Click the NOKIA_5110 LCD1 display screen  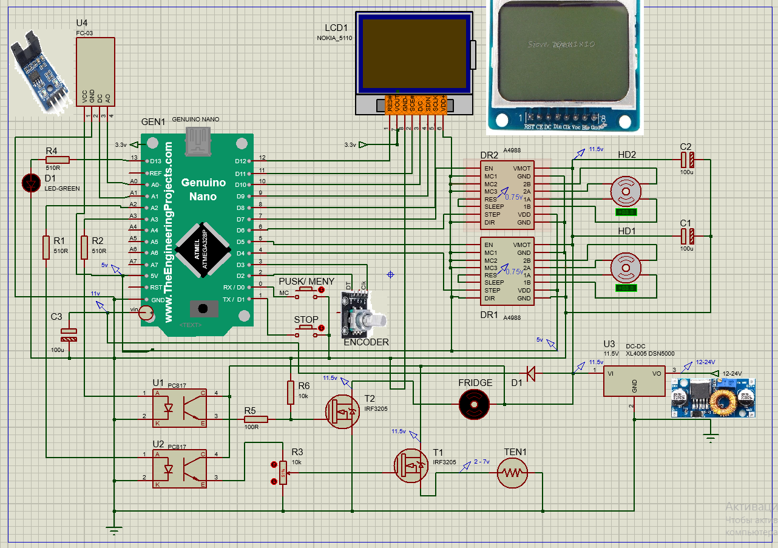[x=415, y=53]
